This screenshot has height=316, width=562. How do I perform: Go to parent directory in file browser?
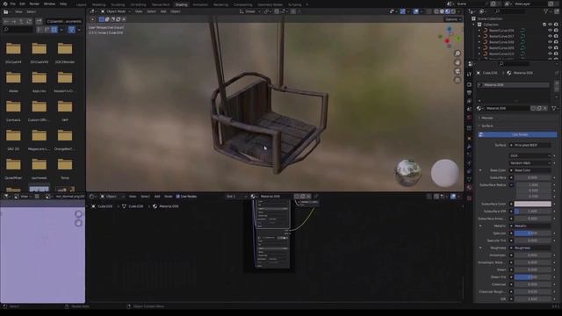pos(21,21)
